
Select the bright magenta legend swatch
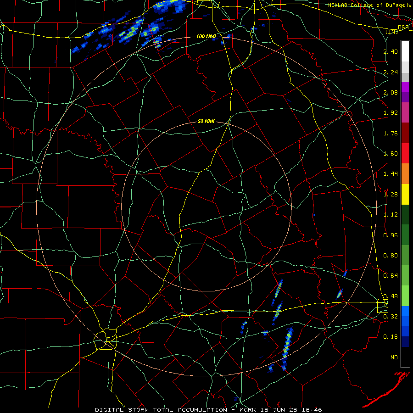tap(405, 87)
